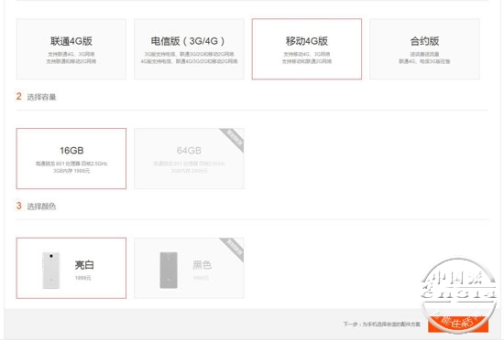504x340 pixels.
Task: Select the 移动4G版 version card
Action: point(307,48)
